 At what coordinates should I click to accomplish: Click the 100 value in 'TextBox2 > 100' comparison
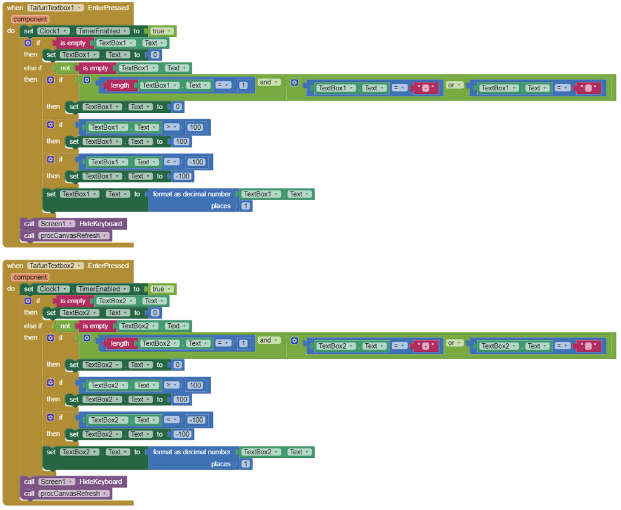pos(195,385)
